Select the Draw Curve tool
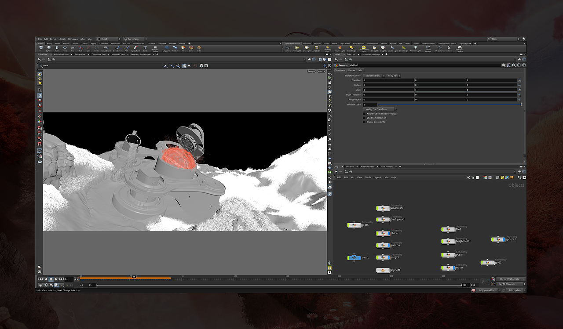Image resolution: width=563 pixels, height=329 pixels. click(x=117, y=48)
